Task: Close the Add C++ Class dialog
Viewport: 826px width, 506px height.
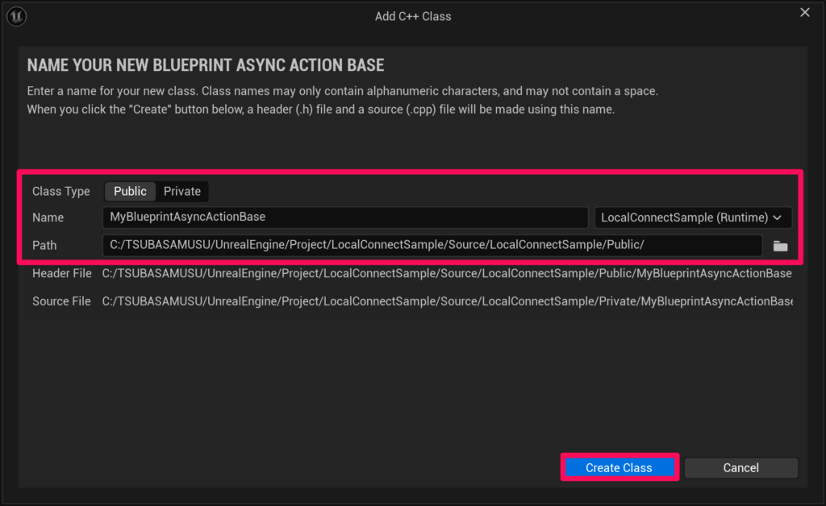Action: pyautogui.click(x=804, y=12)
